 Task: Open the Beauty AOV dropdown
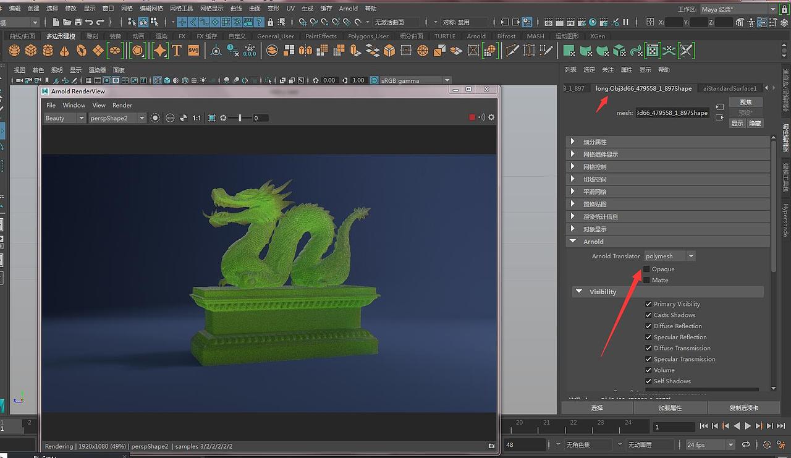[x=65, y=118]
